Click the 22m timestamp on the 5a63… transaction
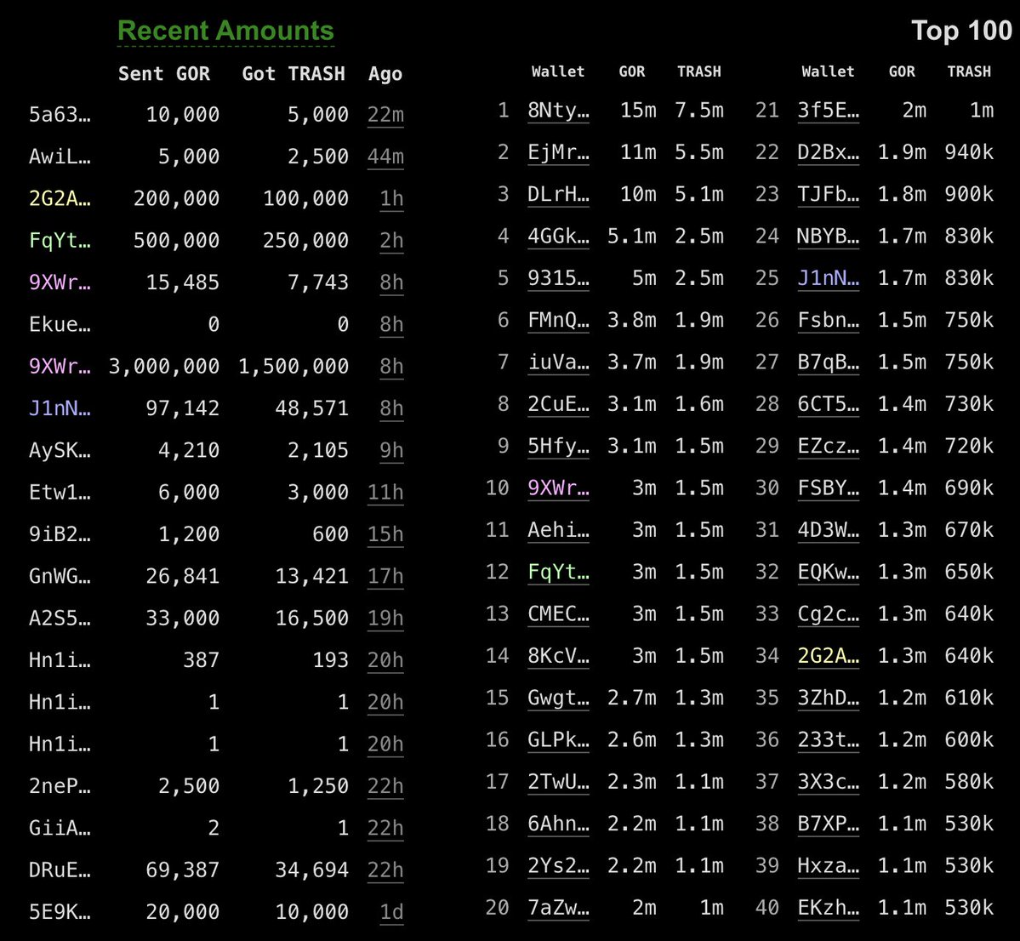 (x=385, y=115)
